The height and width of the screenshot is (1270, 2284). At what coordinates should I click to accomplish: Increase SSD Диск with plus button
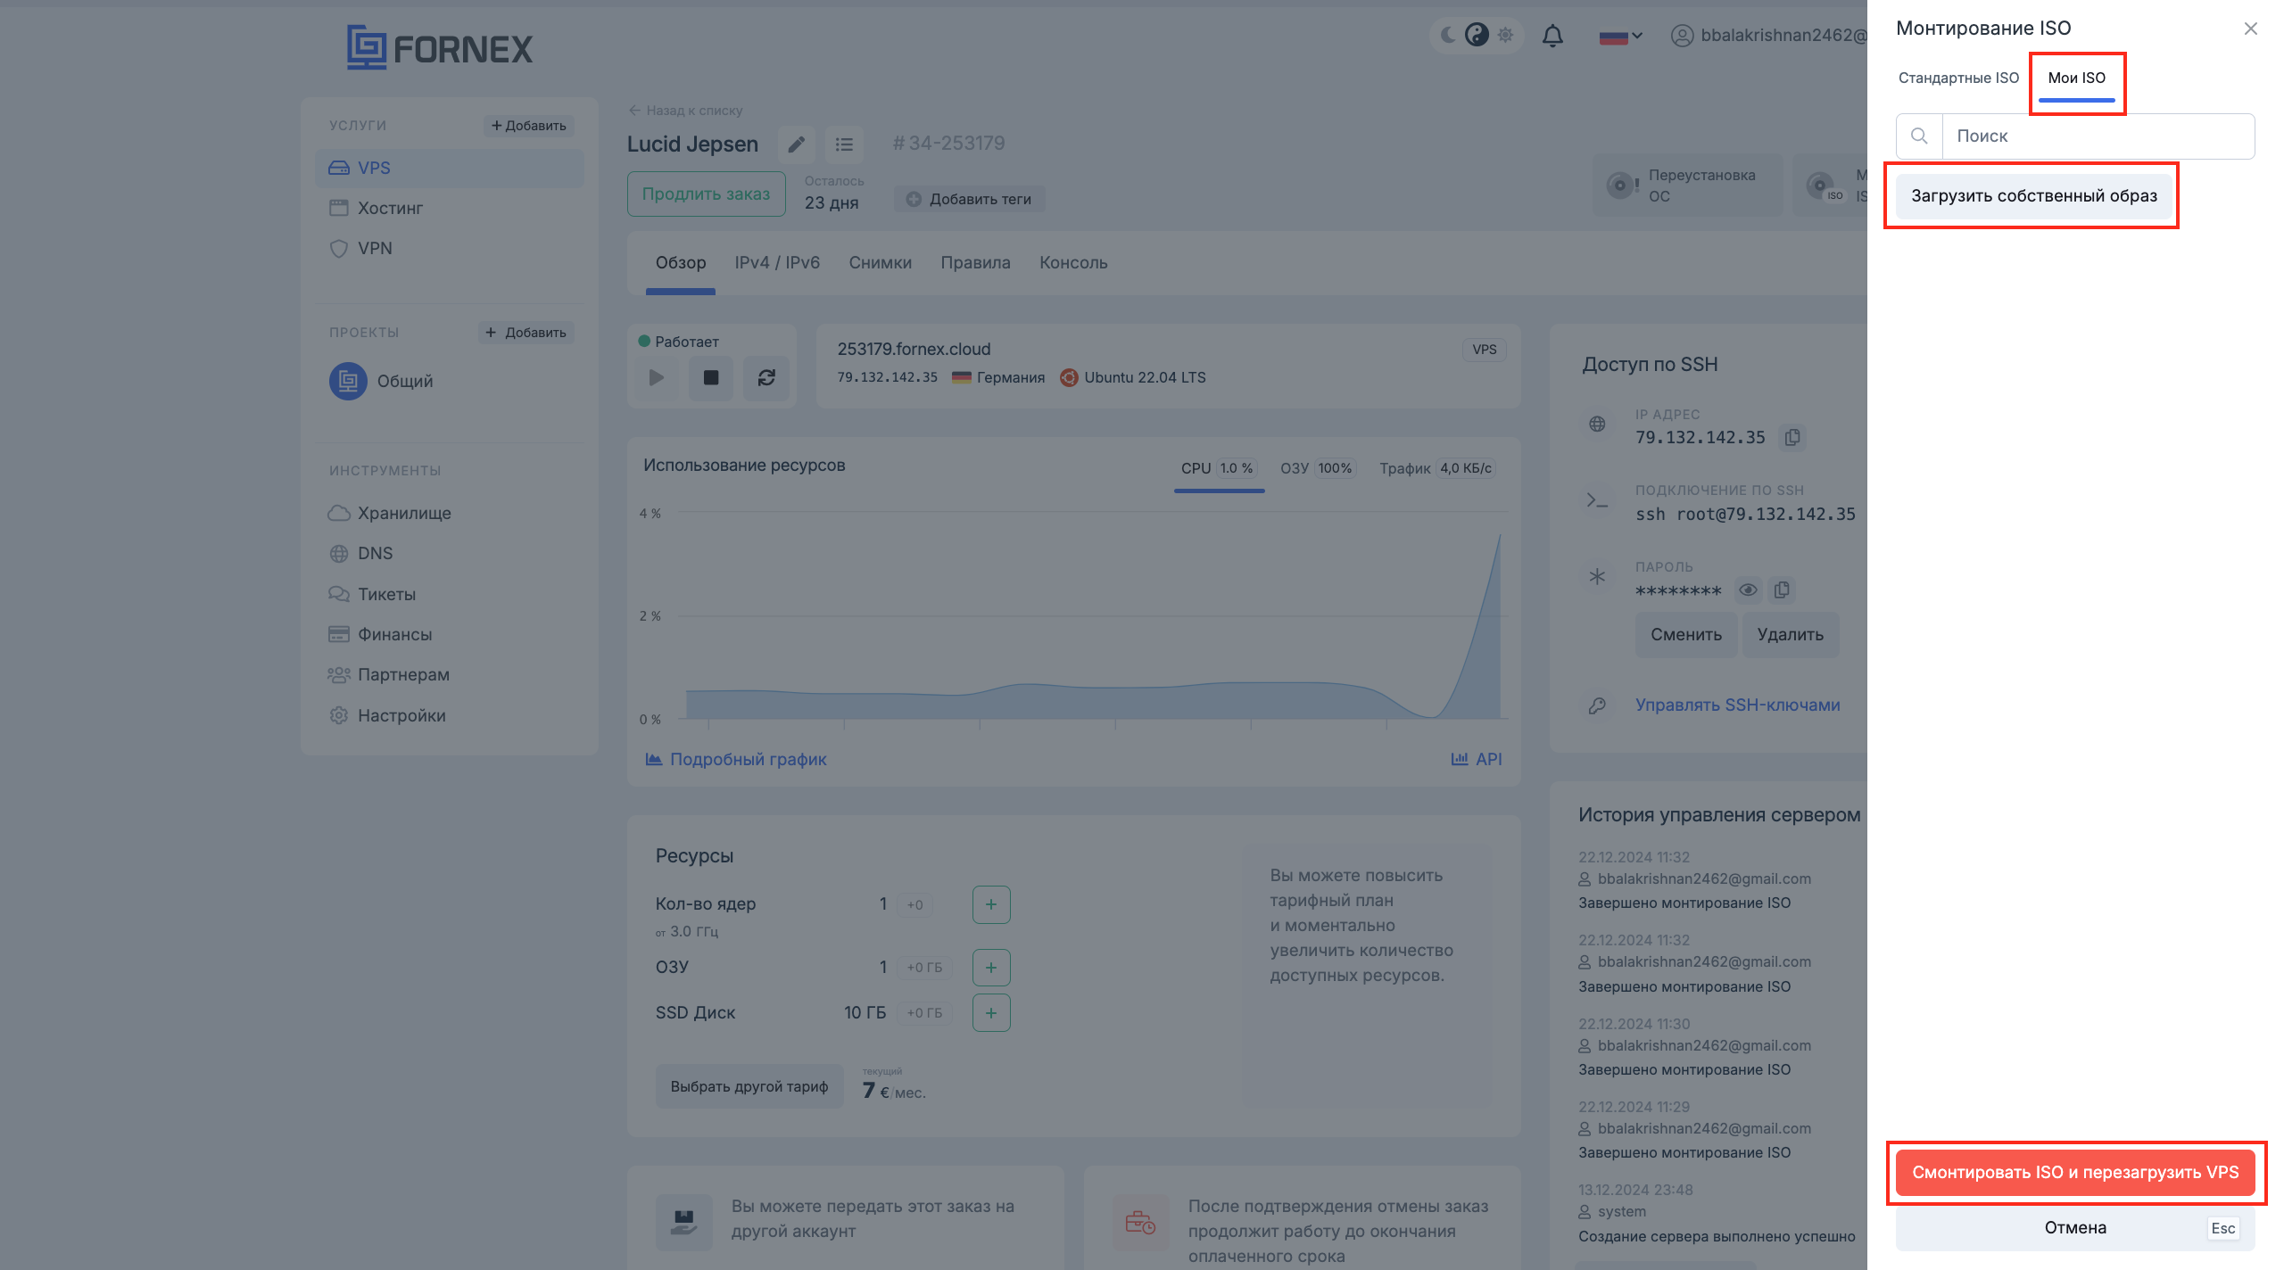pyautogui.click(x=990, y=1012)
